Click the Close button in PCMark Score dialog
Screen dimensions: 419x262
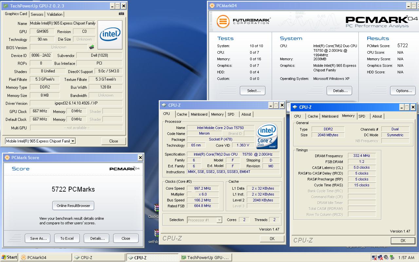point(126,238)
